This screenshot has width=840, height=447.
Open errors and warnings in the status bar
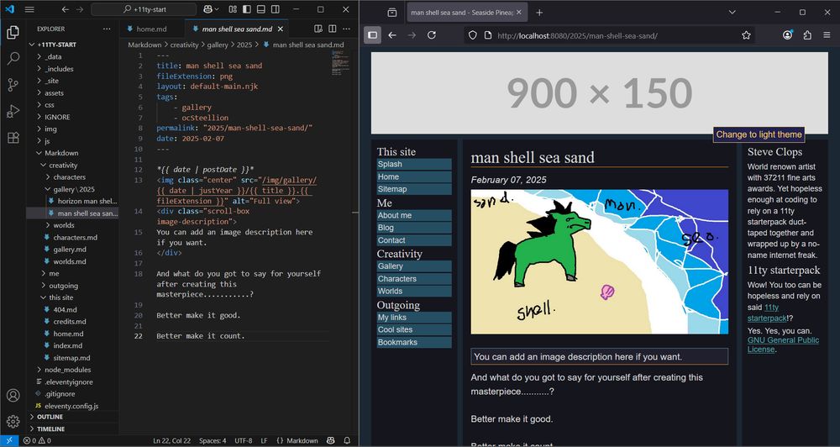point(37,440)
